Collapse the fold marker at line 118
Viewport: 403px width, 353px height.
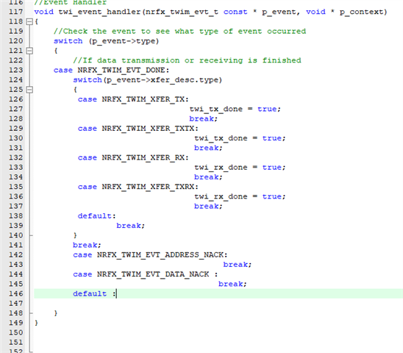pos(30,21)
